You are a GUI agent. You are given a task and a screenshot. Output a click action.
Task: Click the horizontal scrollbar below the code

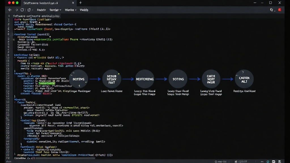[x=65, y=158]
